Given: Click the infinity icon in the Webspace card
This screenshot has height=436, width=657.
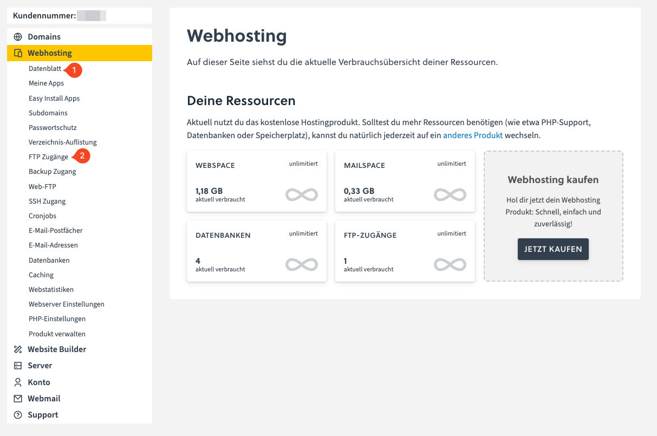Looking at the screenshot, I should [x=301, y=194].
